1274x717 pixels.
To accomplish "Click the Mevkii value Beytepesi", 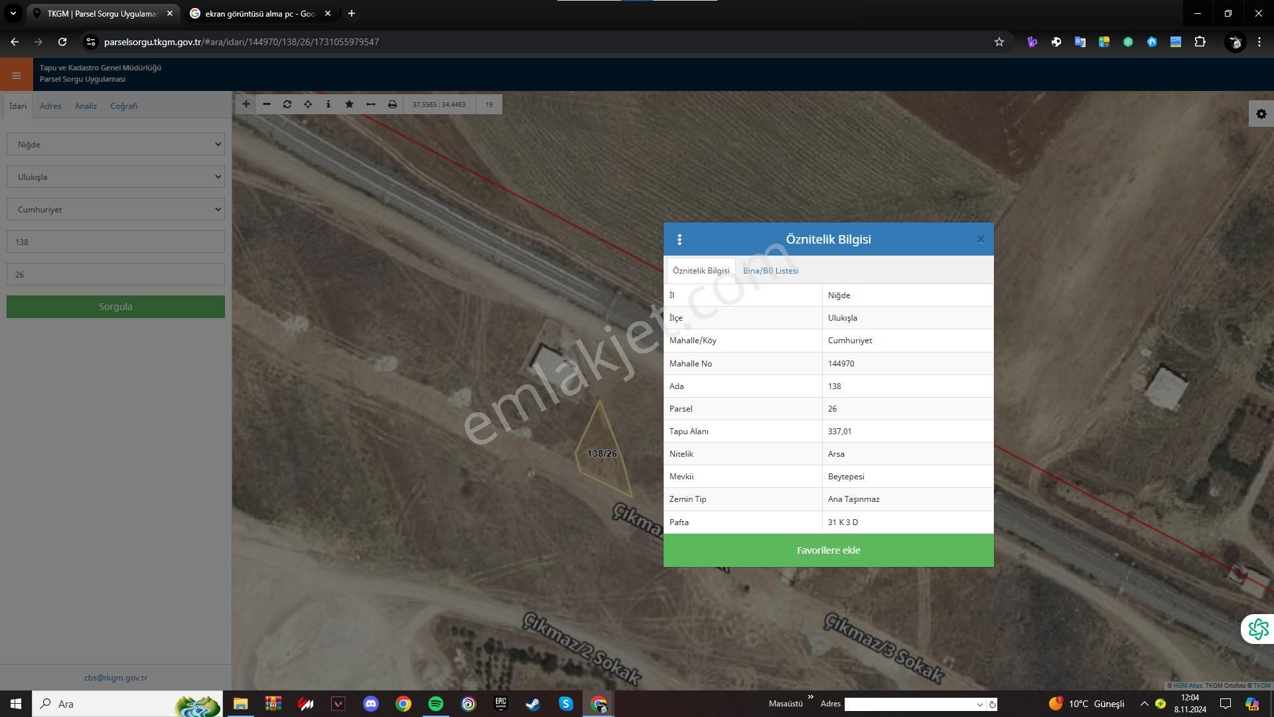I will pos(846,477).
